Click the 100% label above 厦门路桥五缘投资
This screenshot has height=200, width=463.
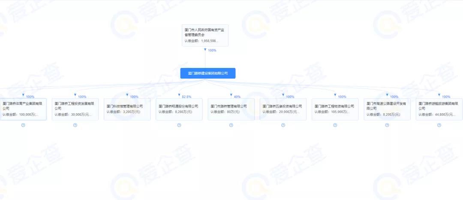[290, 97]
